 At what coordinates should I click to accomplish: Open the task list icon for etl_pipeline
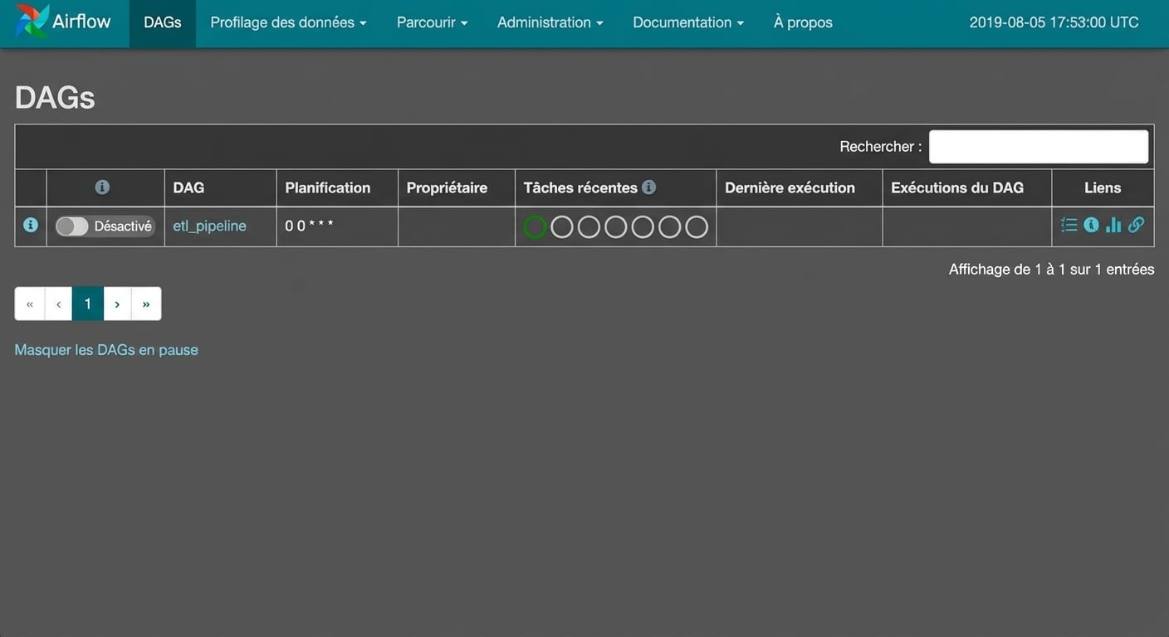point(1069,225)
